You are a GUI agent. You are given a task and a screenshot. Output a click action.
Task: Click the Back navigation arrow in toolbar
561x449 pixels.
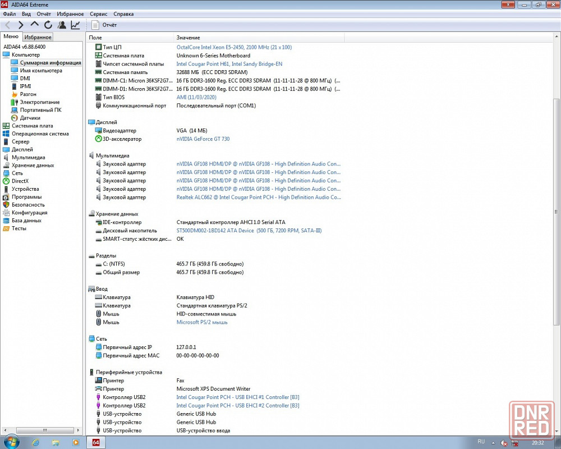pyautogui.click(x=7, y=25)
